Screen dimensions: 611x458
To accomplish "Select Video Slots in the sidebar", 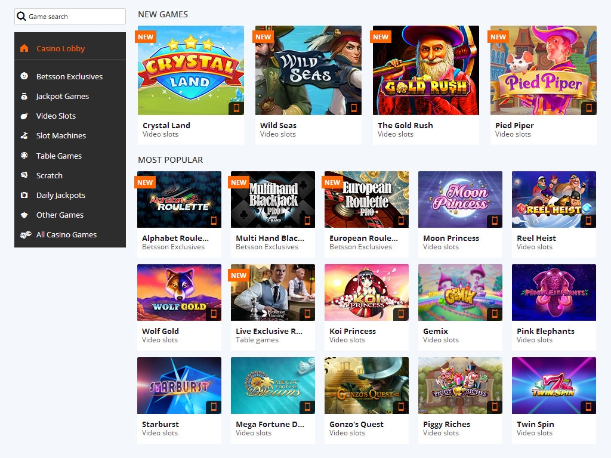I will [x=56, y=116].
